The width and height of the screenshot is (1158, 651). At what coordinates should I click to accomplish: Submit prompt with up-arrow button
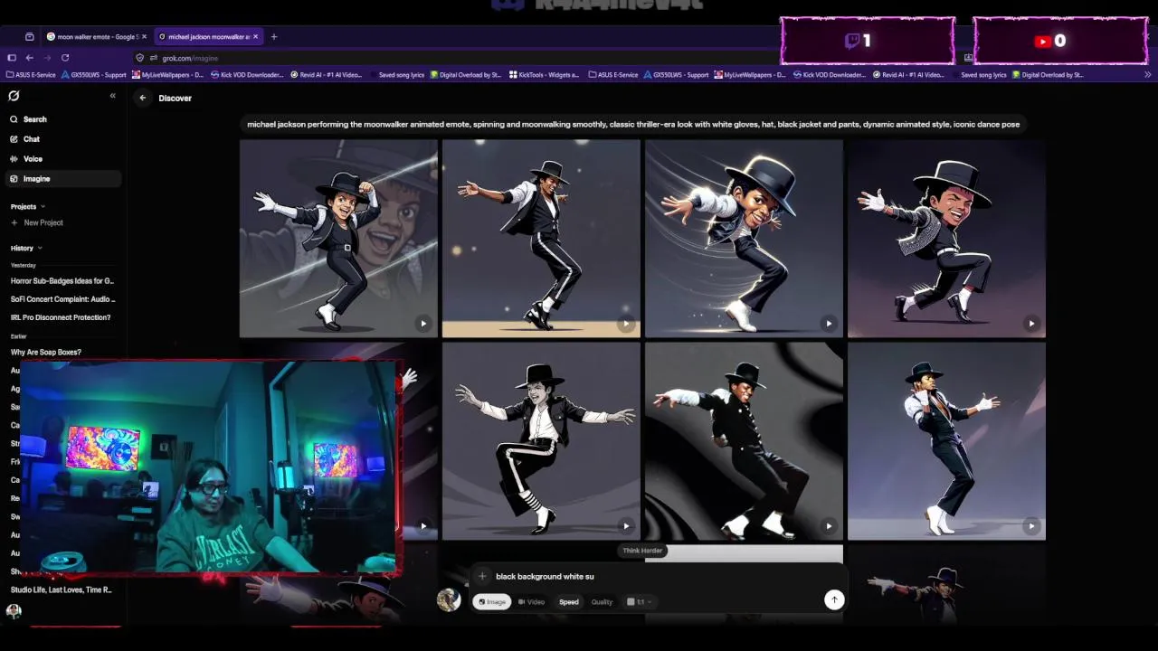coord(834,599)
